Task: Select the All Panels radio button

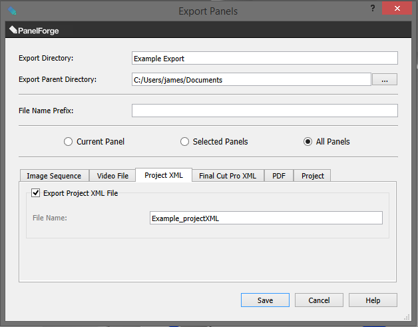Action: [x=308, y=141]
